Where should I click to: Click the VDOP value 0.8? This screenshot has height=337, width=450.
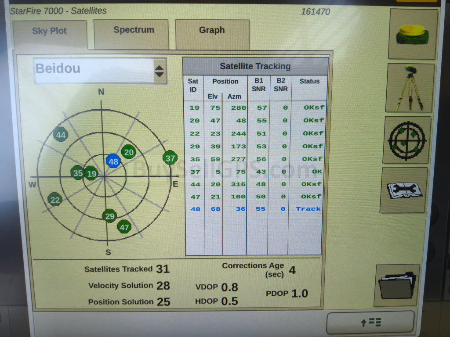click(229, 287)
